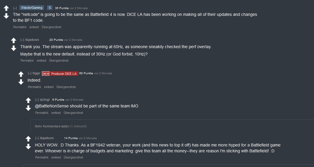Downvote tiggr's "Indeed." reply

point(21,82)
